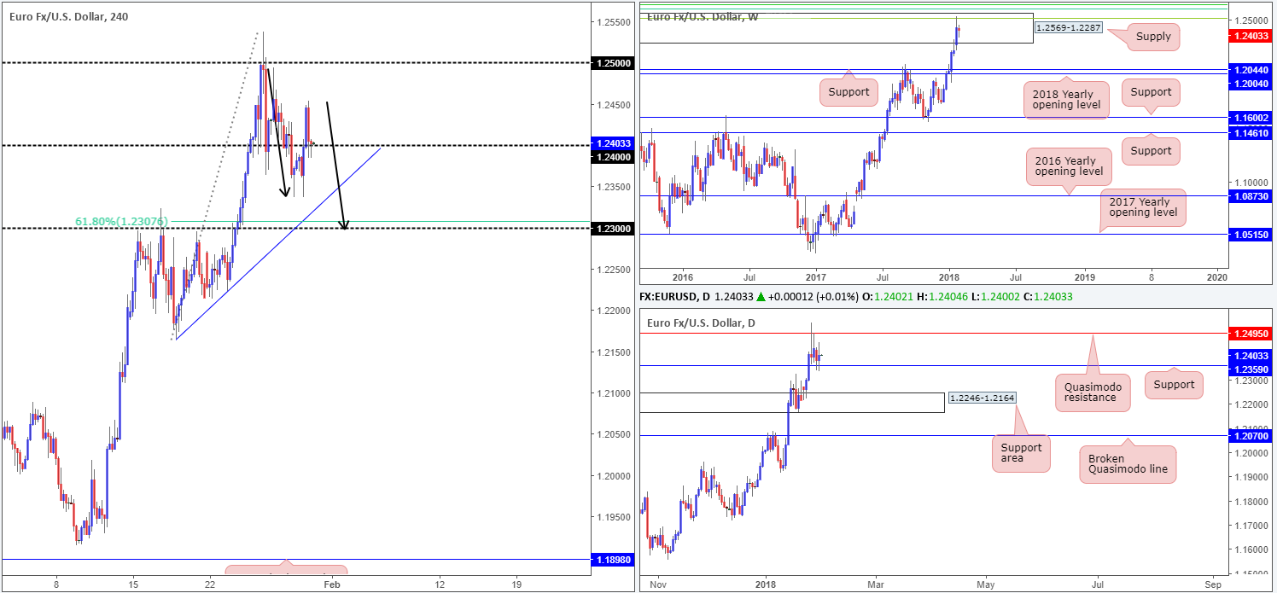Click the Support callout beside 1.14610
The height and width of the screenshot is (593, 1277).
1151,151
